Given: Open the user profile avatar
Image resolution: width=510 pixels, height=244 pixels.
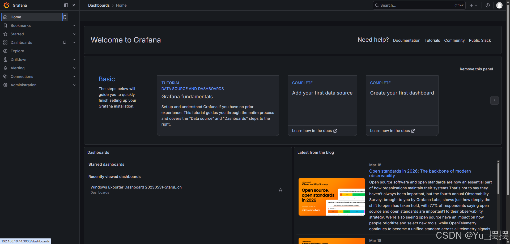Looking at the screenshot, I should 499,5.
